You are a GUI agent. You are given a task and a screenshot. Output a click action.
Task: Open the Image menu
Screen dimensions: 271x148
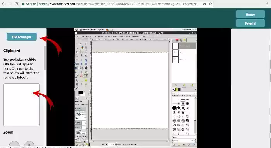click(101, 36)
